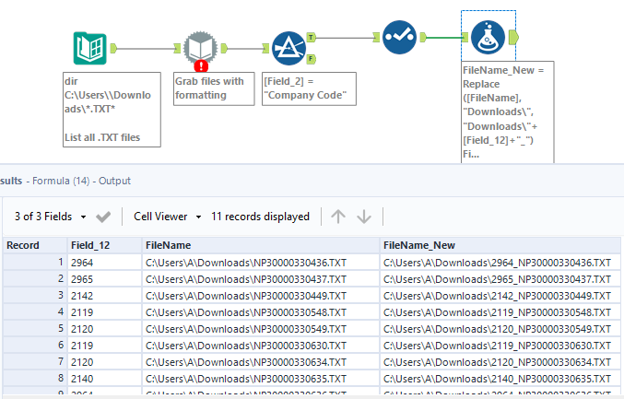Click the Formula tool input anchor

click(465, 38)
